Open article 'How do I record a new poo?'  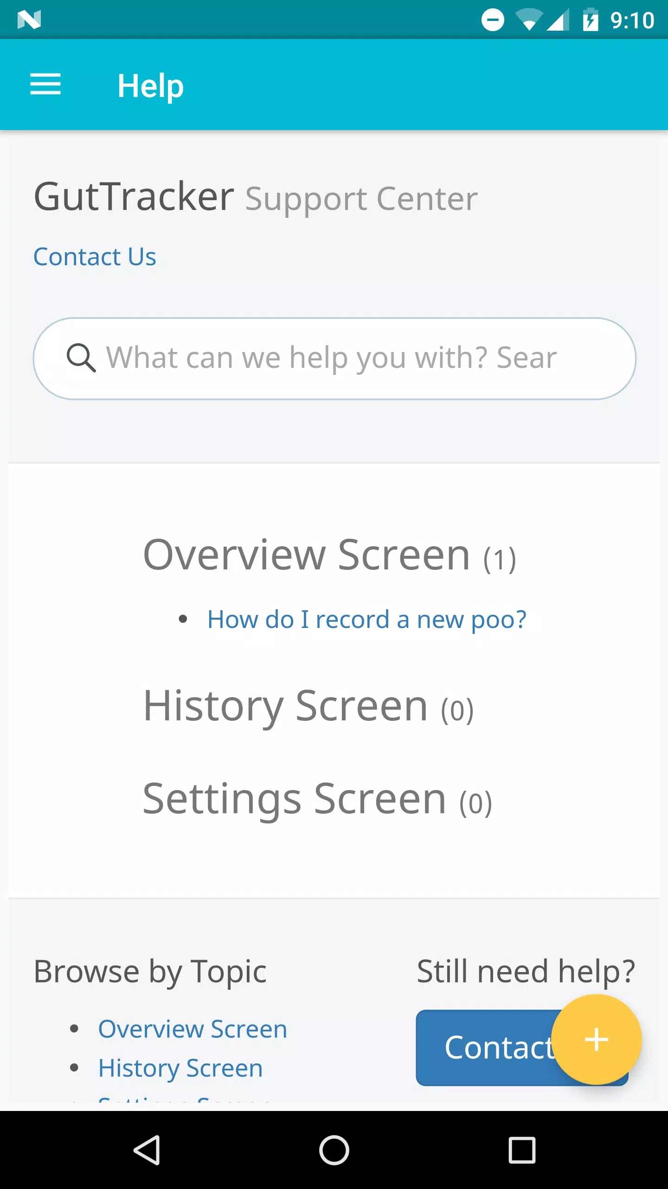coord(367,619)
